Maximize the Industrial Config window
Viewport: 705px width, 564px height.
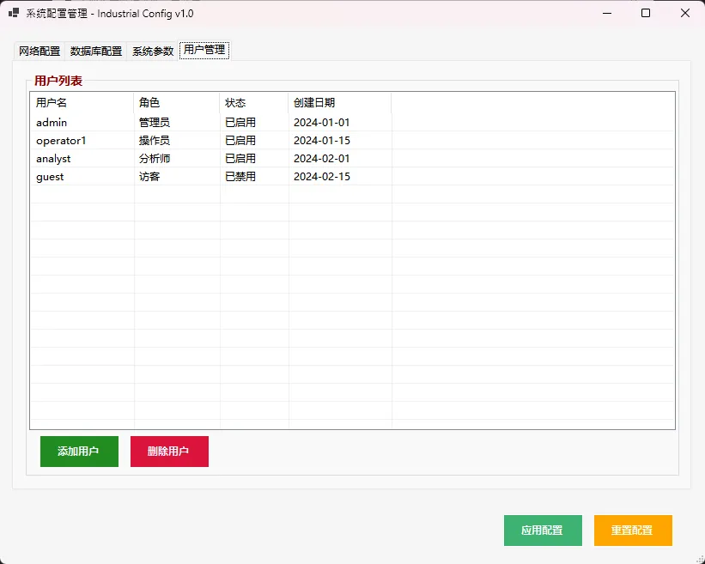(x=646, y=14)
